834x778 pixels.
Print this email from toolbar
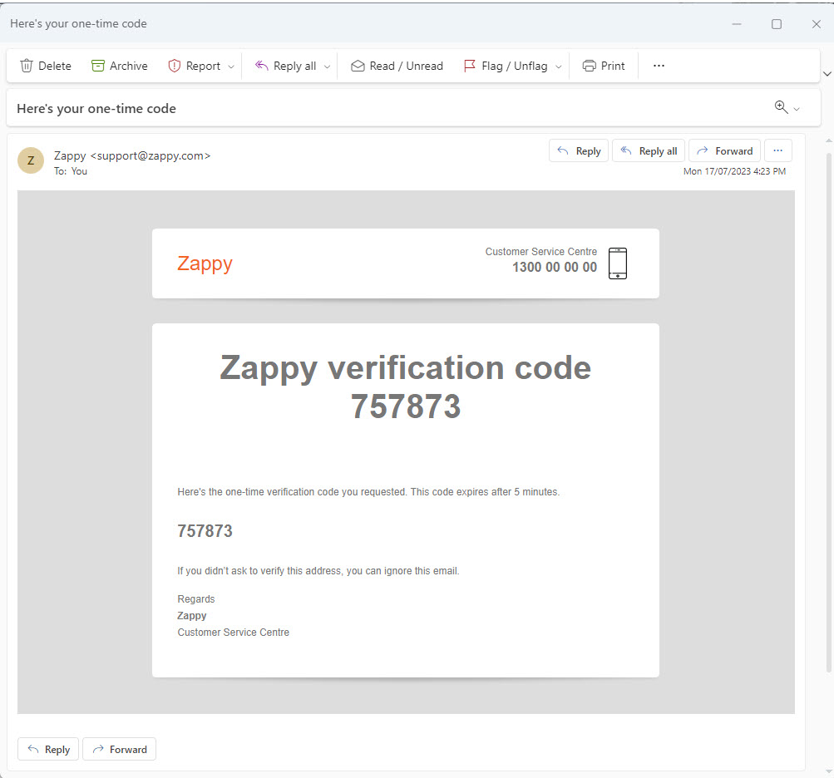point(604,66)
